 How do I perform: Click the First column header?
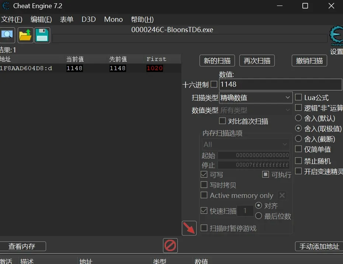pyautogui.click(x=163, y=59)
